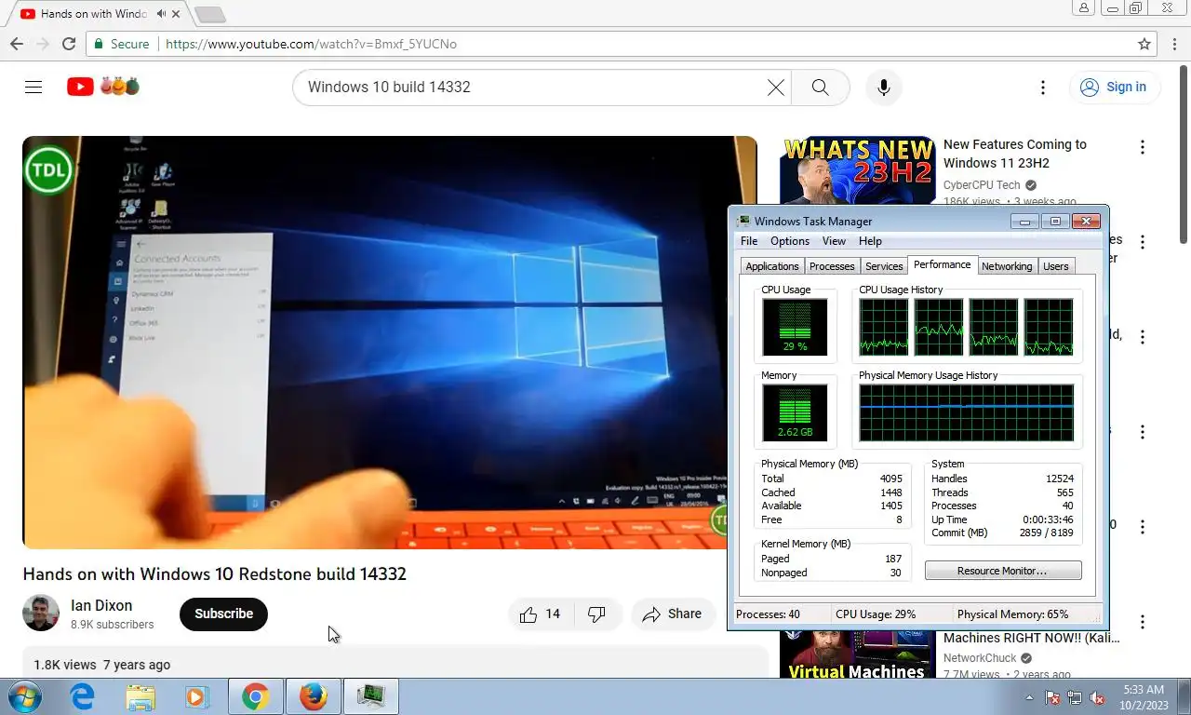Open YouTube settings three-dot menu
The height and width of the screenshot is (715, 1191).
(x=1042, y=87)
